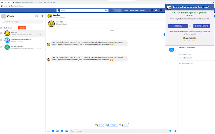Rate the extension with the stars

tap(189, 40)
